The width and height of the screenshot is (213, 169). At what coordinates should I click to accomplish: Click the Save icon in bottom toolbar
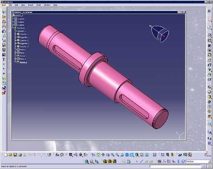15,155
